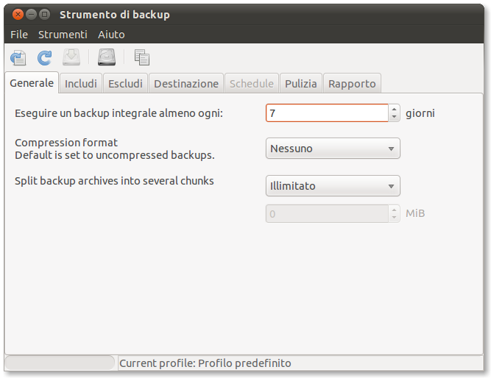The height and width of the screenshot is (378, 491).
Task: Open the Compression format dropdown showing Nessuno
Action: (x=333, y=149)
